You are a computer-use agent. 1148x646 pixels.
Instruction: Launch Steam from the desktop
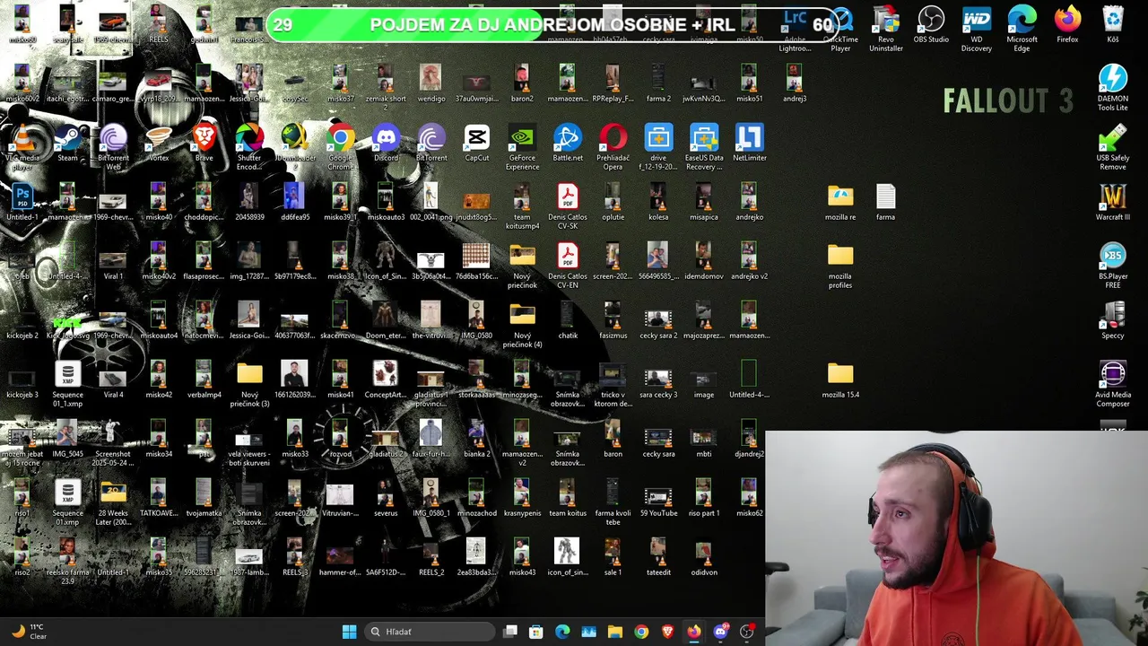(x=67, y=144)
